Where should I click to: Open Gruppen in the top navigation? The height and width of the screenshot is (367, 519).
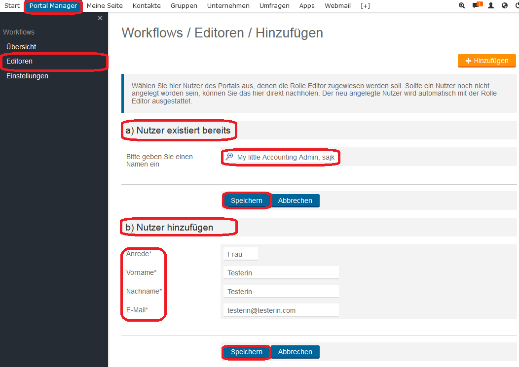point(184,5)
